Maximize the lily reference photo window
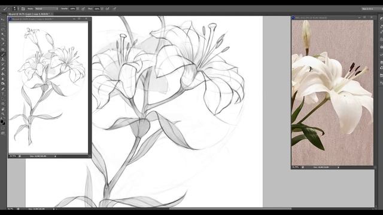This screenshot has width=383, height=215. pyautogui.click(x=364, y=17)
